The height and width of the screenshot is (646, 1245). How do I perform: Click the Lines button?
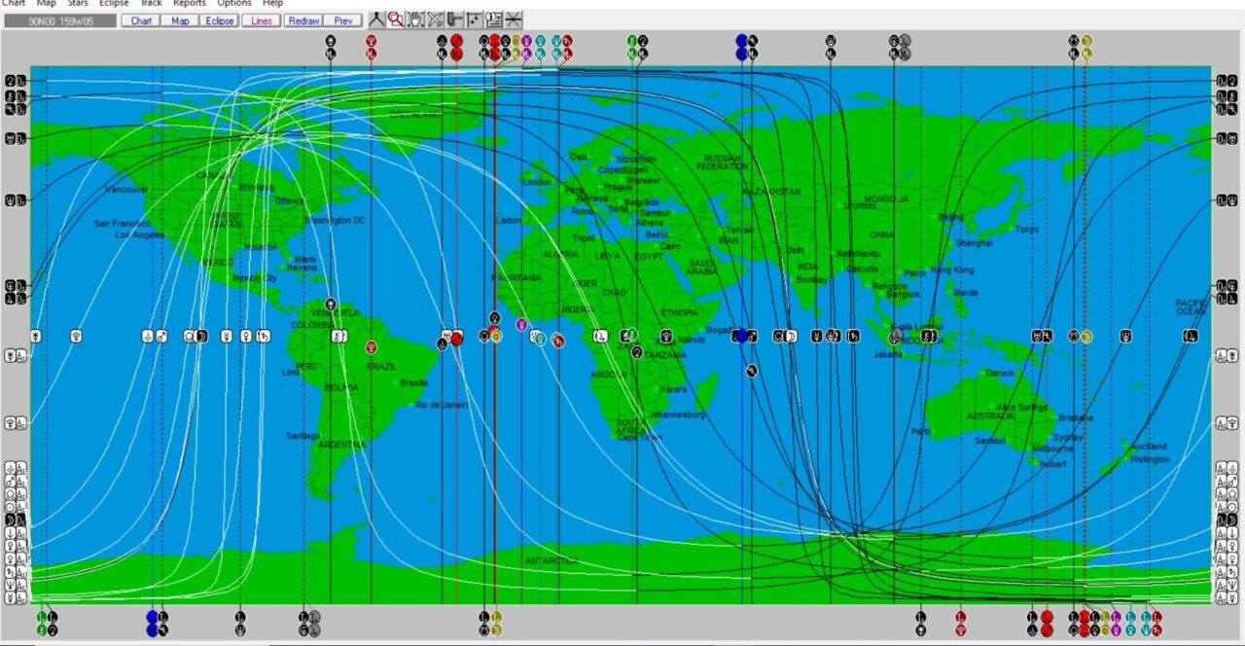click(261, 20)
